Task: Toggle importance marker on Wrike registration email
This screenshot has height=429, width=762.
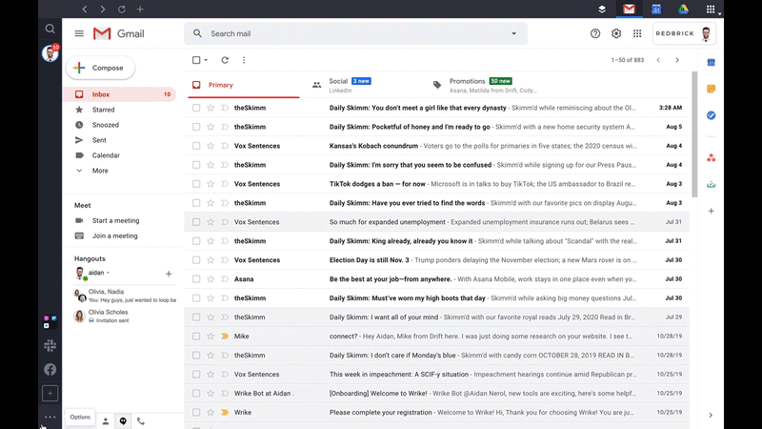Action: [225, 412]
